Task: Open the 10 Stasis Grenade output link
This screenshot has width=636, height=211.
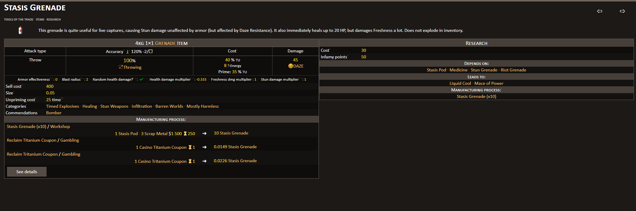Action: point(231,133)
